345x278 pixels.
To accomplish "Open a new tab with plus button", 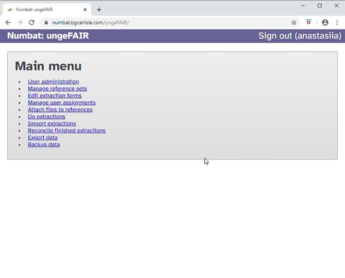I will coord(99,10).
